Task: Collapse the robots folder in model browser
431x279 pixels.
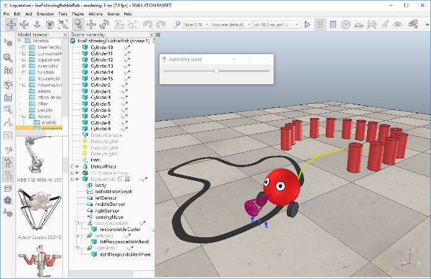Action: [24, 116]
